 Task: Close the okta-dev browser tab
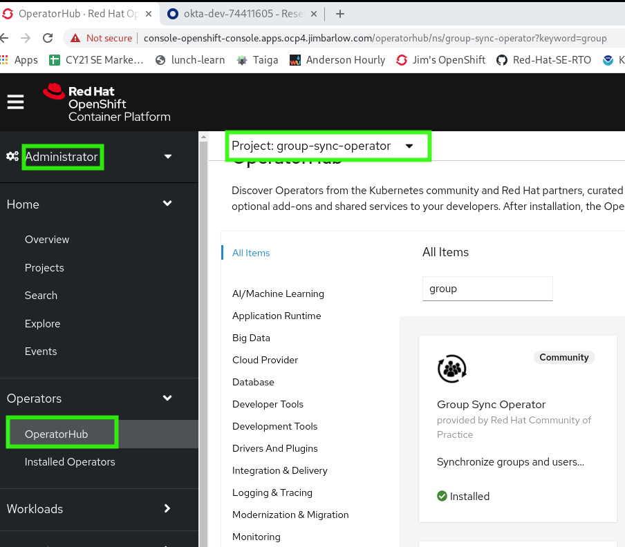click(314, 14)
